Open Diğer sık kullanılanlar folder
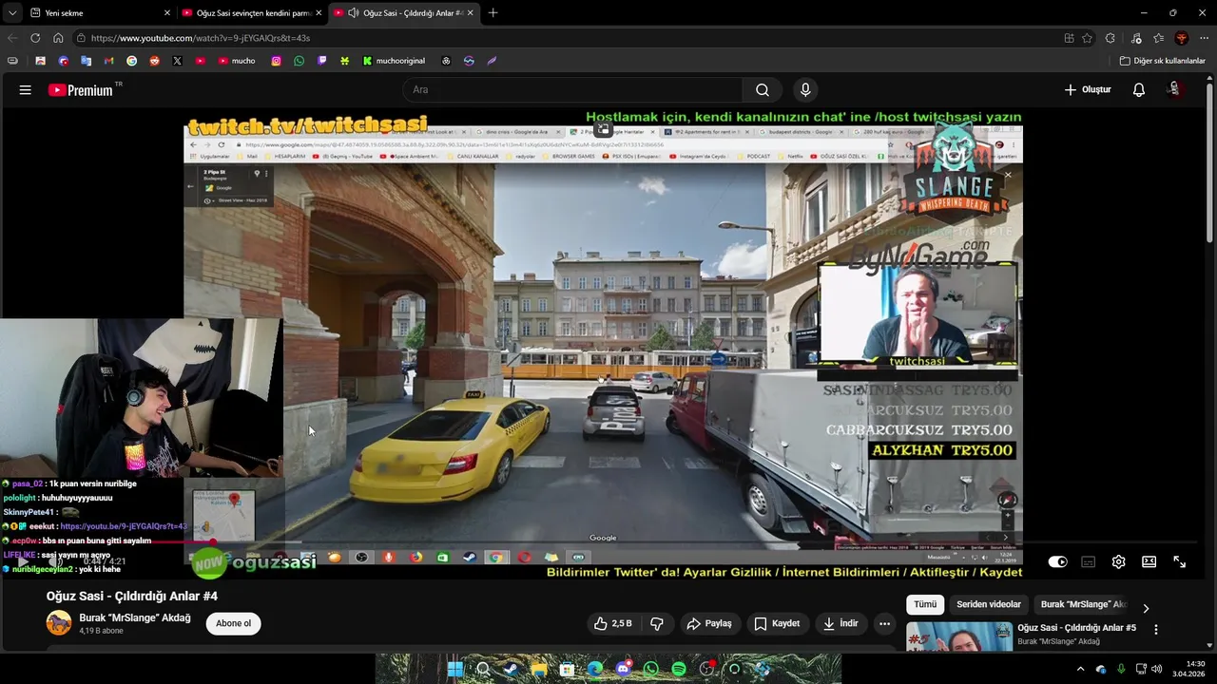 point(1162,61)
